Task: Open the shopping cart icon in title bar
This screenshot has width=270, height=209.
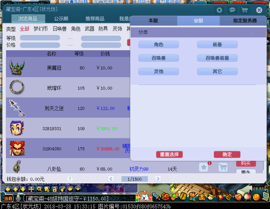Action: (245, 10)
